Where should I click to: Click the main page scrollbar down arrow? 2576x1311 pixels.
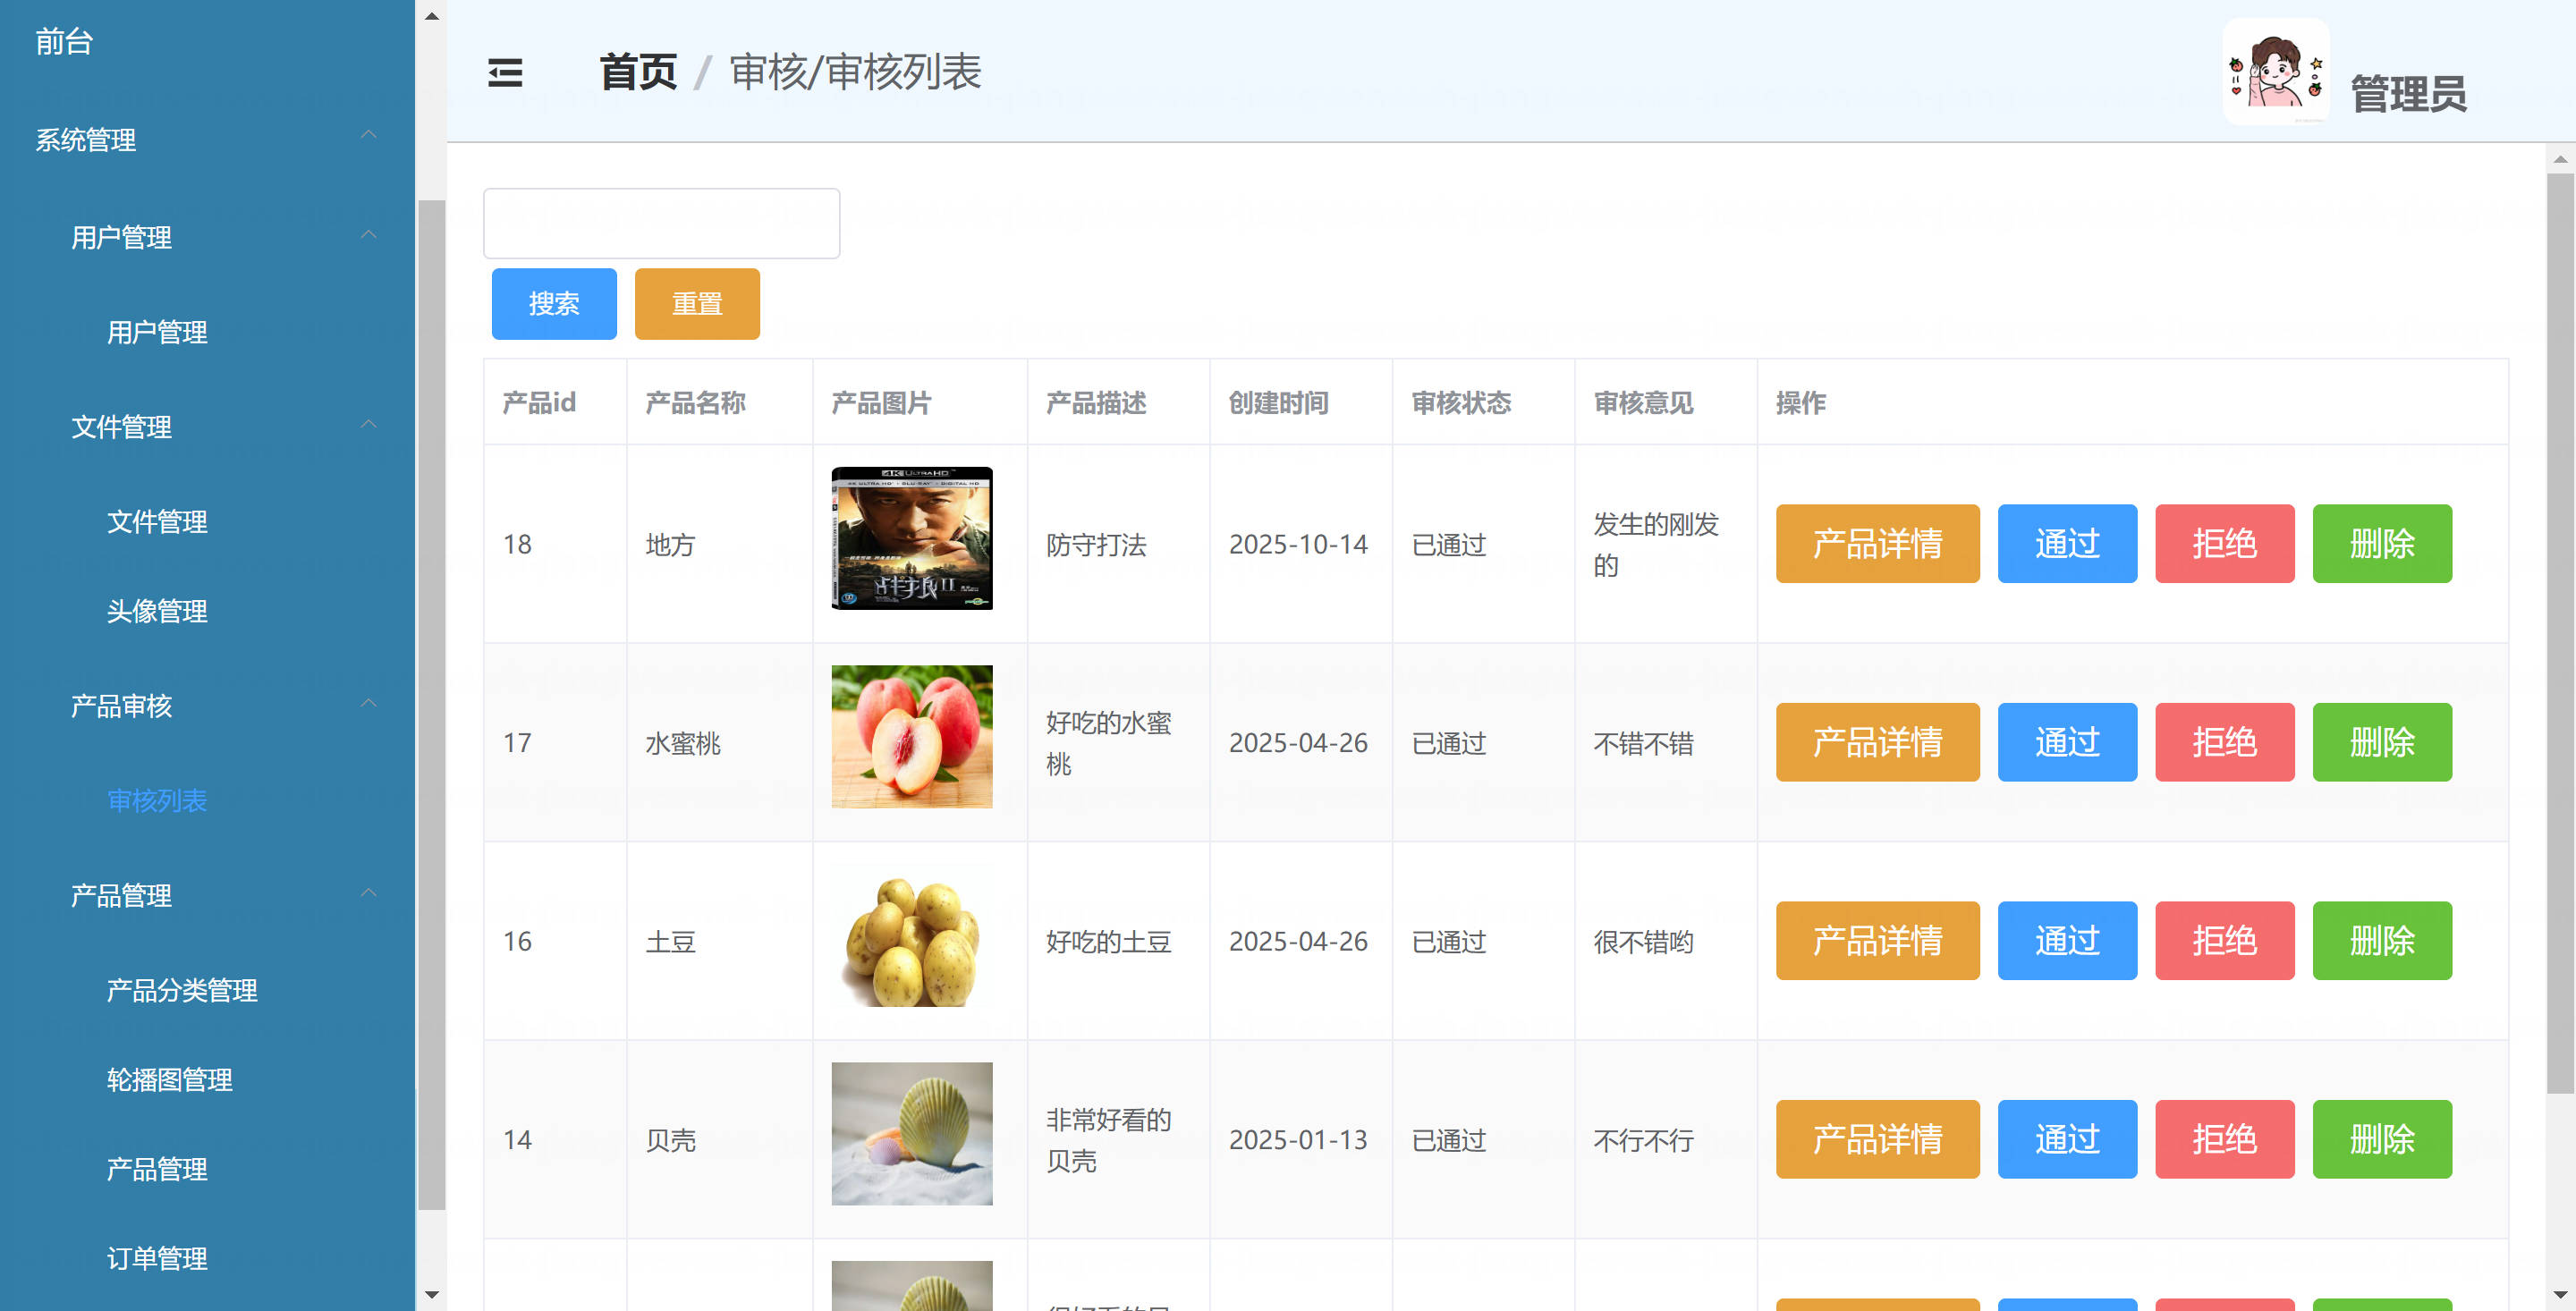point(2560,1295)
